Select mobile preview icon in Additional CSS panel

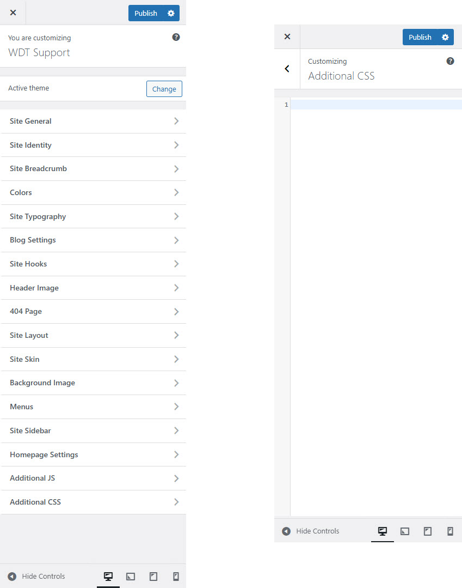coord(450,531)
